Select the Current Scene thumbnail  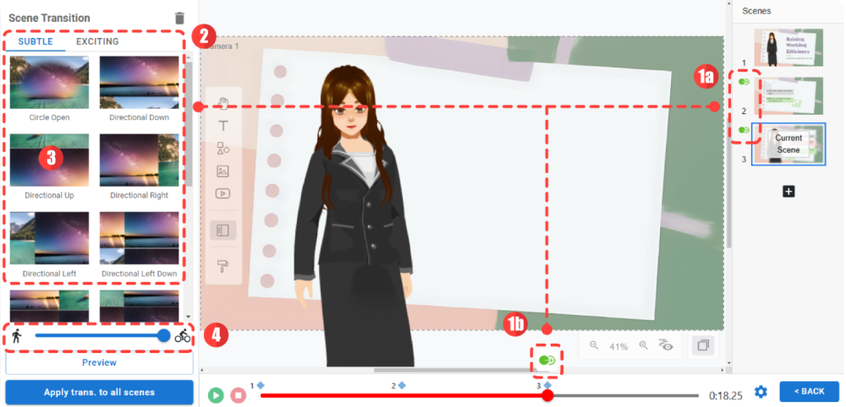coord(788,144)
